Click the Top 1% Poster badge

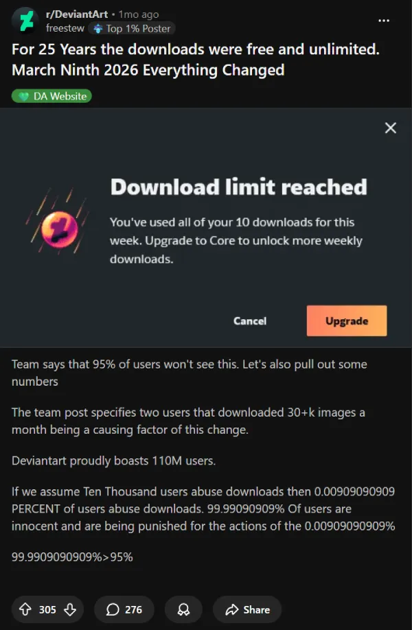click(x=133, y=29)
